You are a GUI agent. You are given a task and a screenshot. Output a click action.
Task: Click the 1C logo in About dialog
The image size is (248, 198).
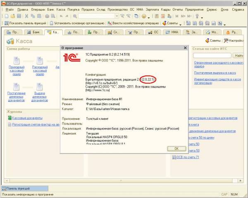72,57
